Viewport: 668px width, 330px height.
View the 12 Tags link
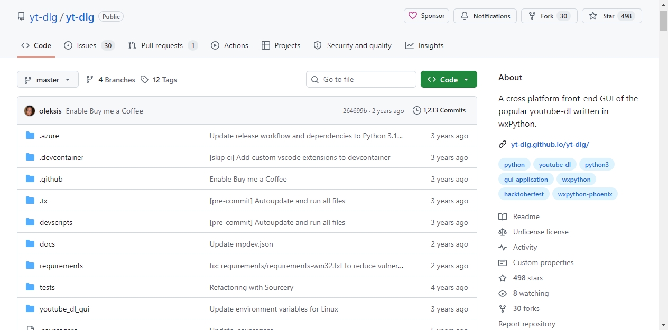159,80
